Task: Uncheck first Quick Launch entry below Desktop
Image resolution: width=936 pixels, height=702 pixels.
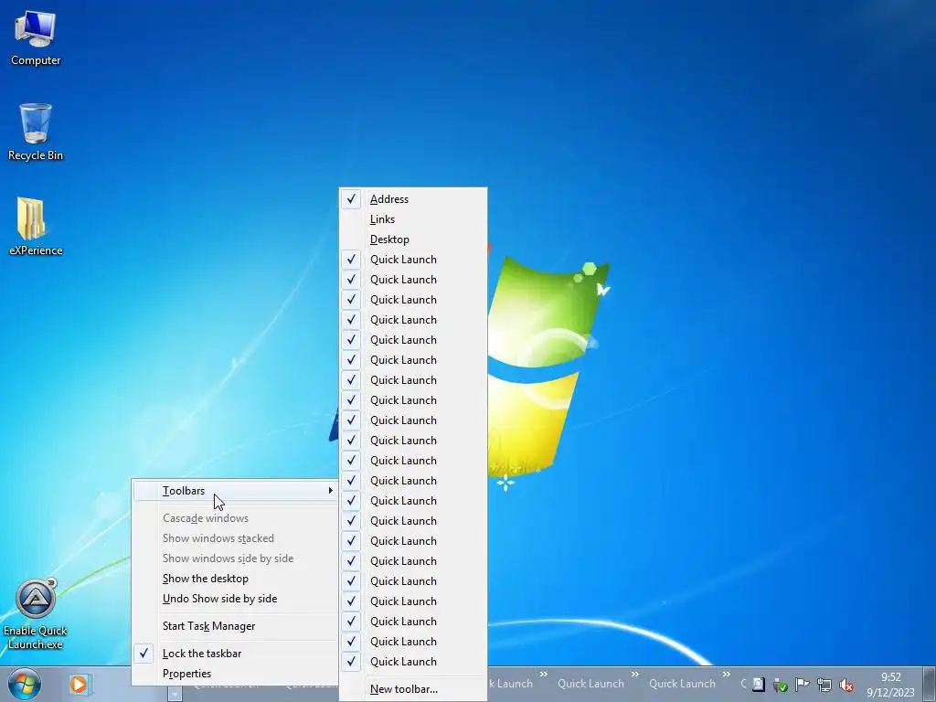Action: (x=413, y=260)
